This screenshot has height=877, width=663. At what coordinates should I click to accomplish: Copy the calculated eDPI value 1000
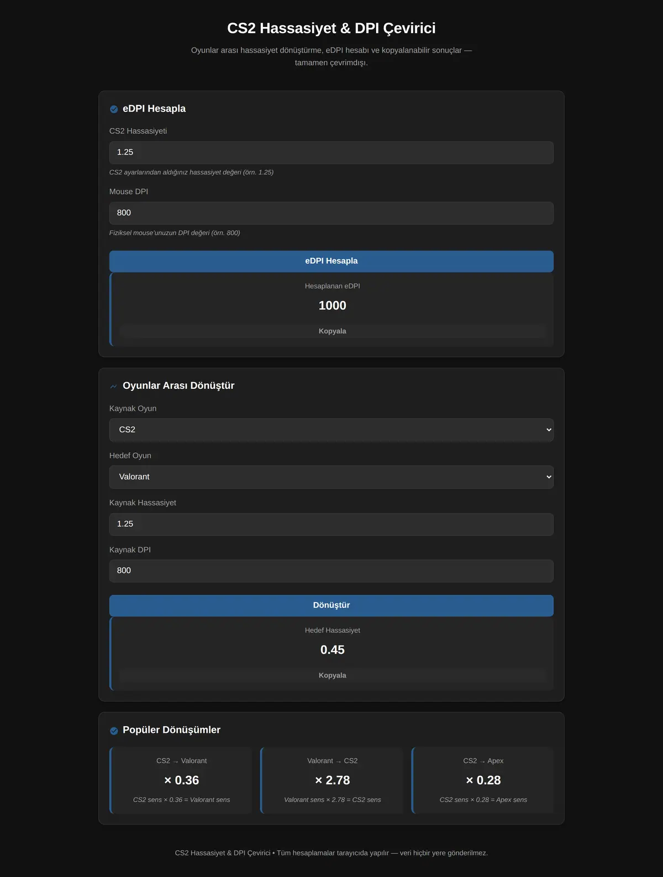(x=333, y=331)
